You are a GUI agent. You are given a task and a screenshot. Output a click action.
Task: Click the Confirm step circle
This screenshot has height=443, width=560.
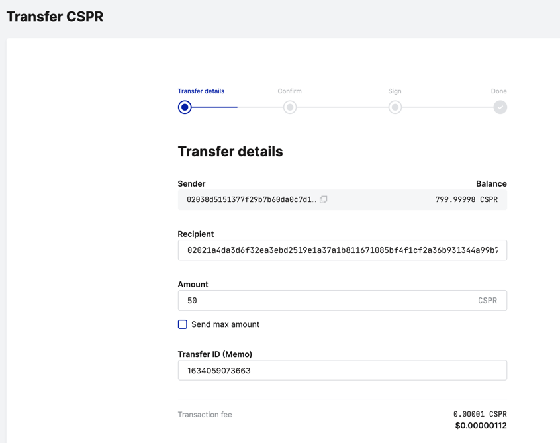click(290, 107)
